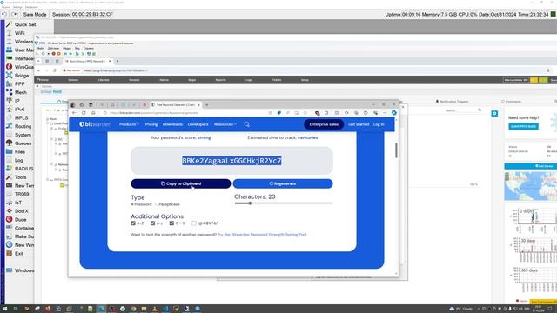Viewport: 557px width, 313px height.
Task: Reload the Bitwarden browser page
Action: tap(84, 113)
